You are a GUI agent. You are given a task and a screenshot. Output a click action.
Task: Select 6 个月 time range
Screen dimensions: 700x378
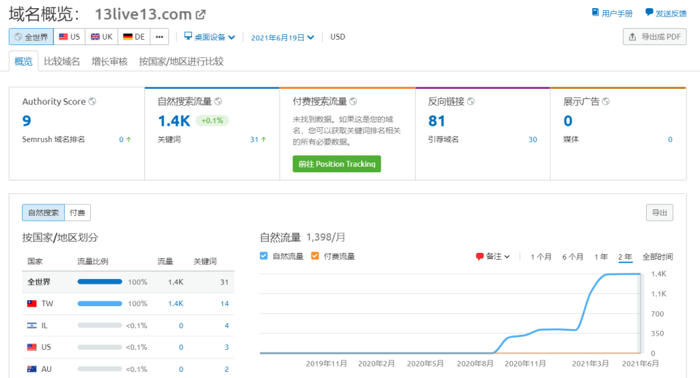(x=573, y=256)
